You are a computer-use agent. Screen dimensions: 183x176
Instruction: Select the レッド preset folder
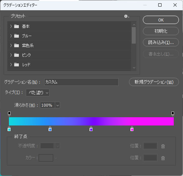(69, 64)
